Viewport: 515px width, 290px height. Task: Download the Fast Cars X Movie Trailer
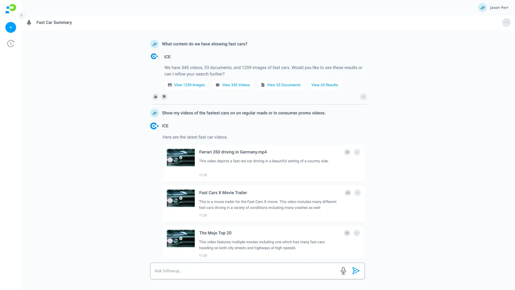tap(348, 193)
